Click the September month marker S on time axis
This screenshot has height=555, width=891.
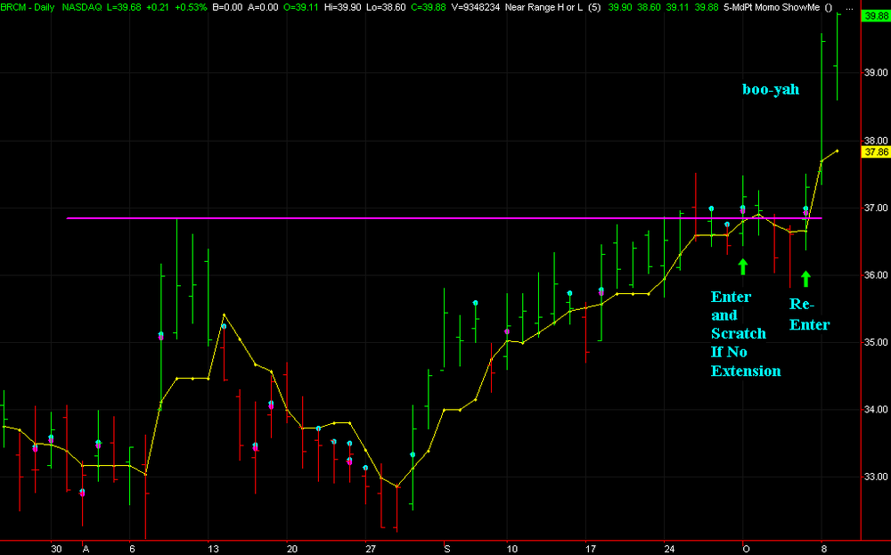tap(447, 550)
